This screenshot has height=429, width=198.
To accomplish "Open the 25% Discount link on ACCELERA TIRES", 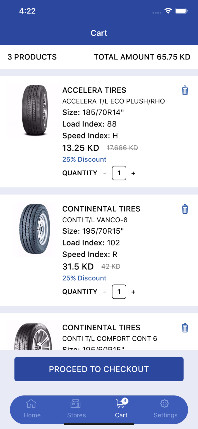I will click(84, 159).
